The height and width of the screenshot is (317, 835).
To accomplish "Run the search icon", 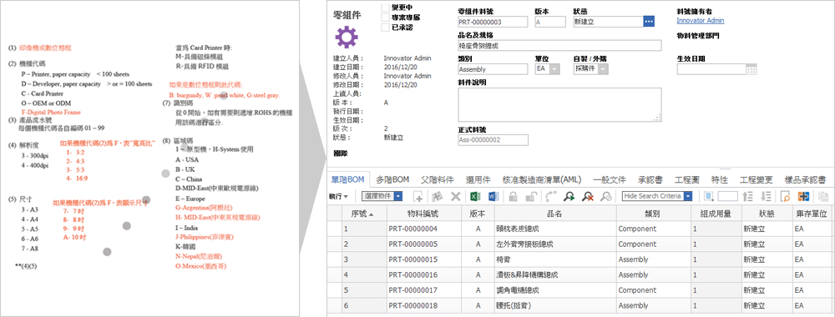I will [569, 196].
